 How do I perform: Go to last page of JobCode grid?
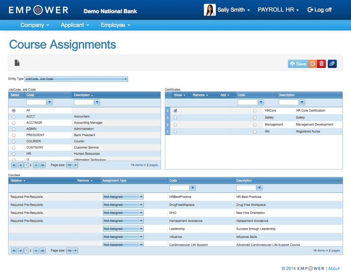coord(42,165)
